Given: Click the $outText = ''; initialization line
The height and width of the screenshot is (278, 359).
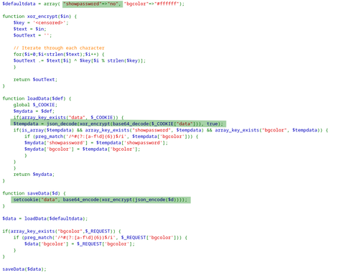Looking at the screenshot, I should (x=32, y=35).
